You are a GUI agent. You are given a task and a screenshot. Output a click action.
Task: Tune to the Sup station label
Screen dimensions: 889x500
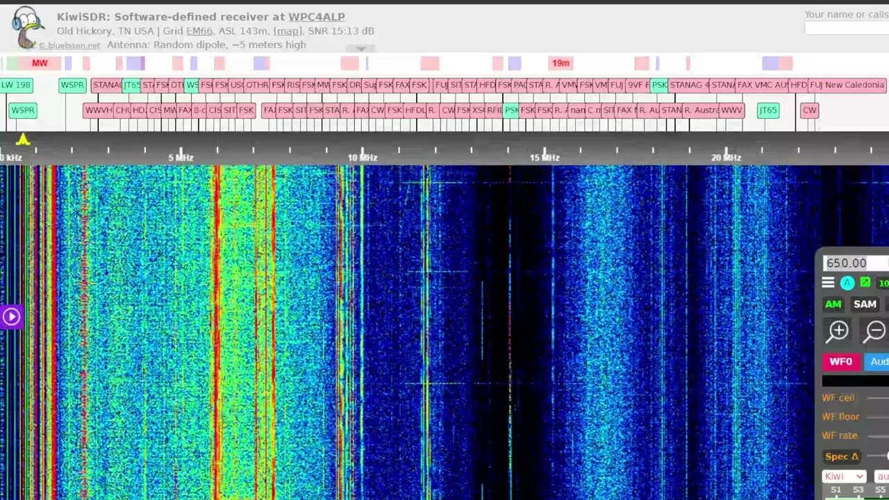[x=369, y=85]
